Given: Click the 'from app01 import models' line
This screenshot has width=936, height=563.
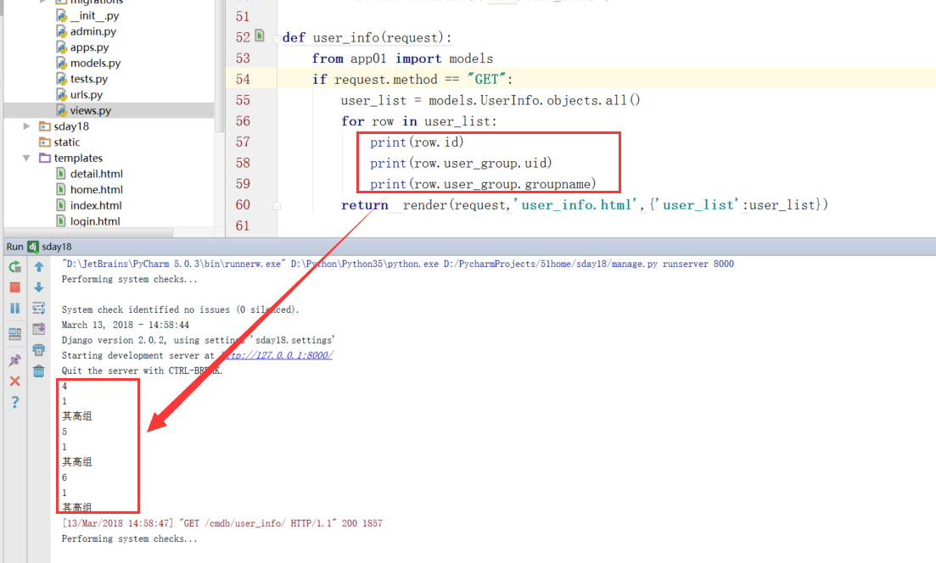Looking at the screenshot, I should [402, 59].
